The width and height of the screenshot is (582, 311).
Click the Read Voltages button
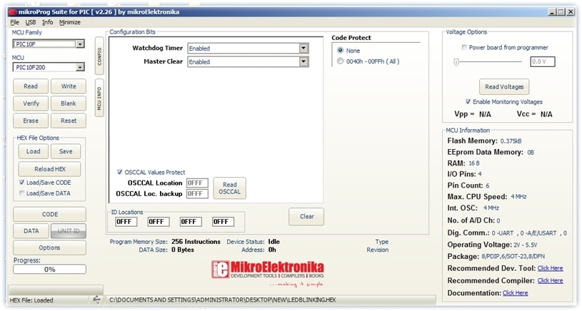(504, 87)
